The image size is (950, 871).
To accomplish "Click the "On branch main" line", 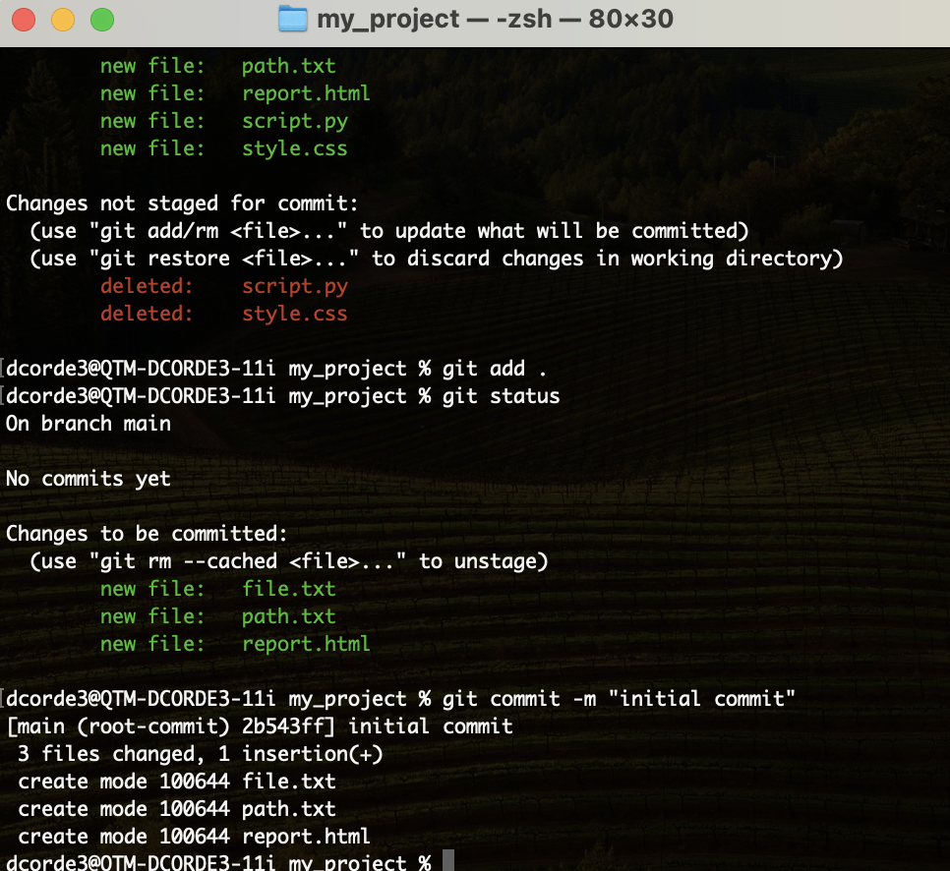I will point(89,424).
